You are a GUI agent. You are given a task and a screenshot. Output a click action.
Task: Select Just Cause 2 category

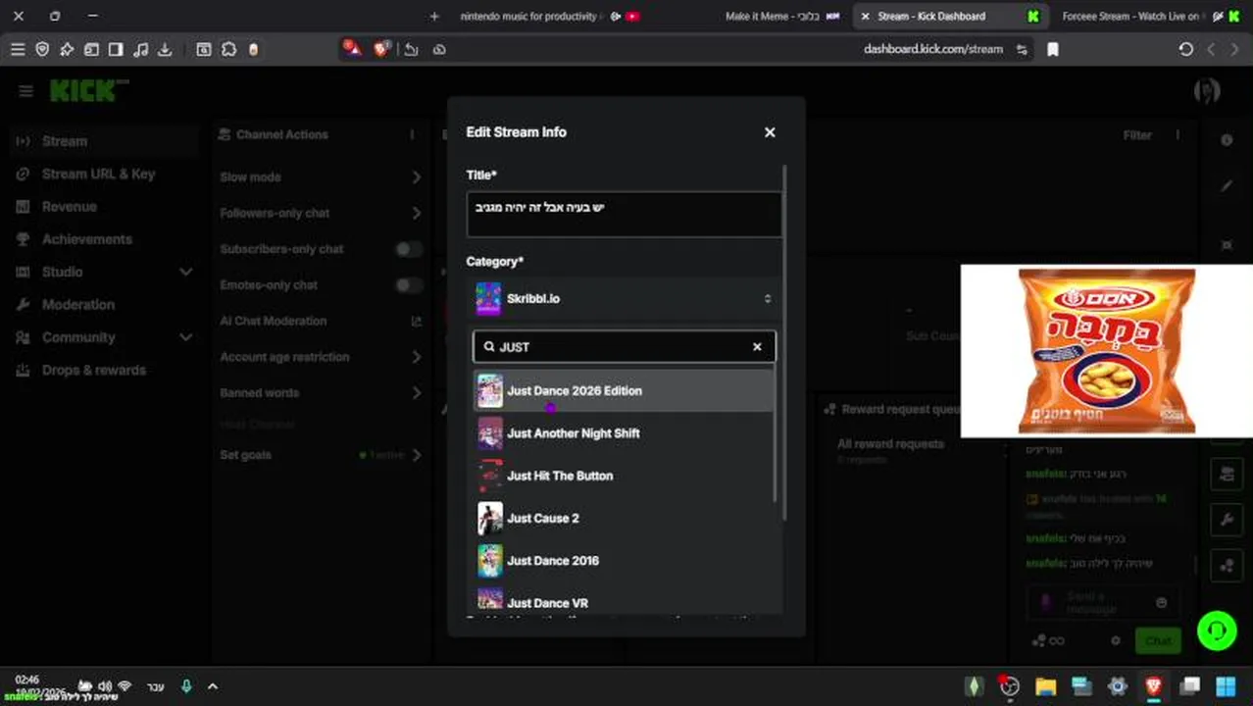click(x=625, y=518)
